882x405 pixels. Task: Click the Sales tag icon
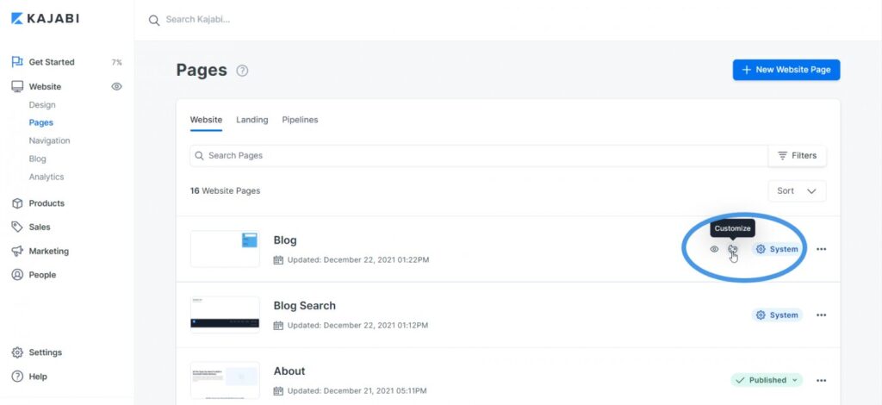pyautogui.click(x=17, y=227)
